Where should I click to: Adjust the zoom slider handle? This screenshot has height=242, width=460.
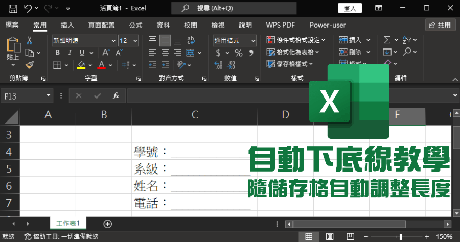401,237
